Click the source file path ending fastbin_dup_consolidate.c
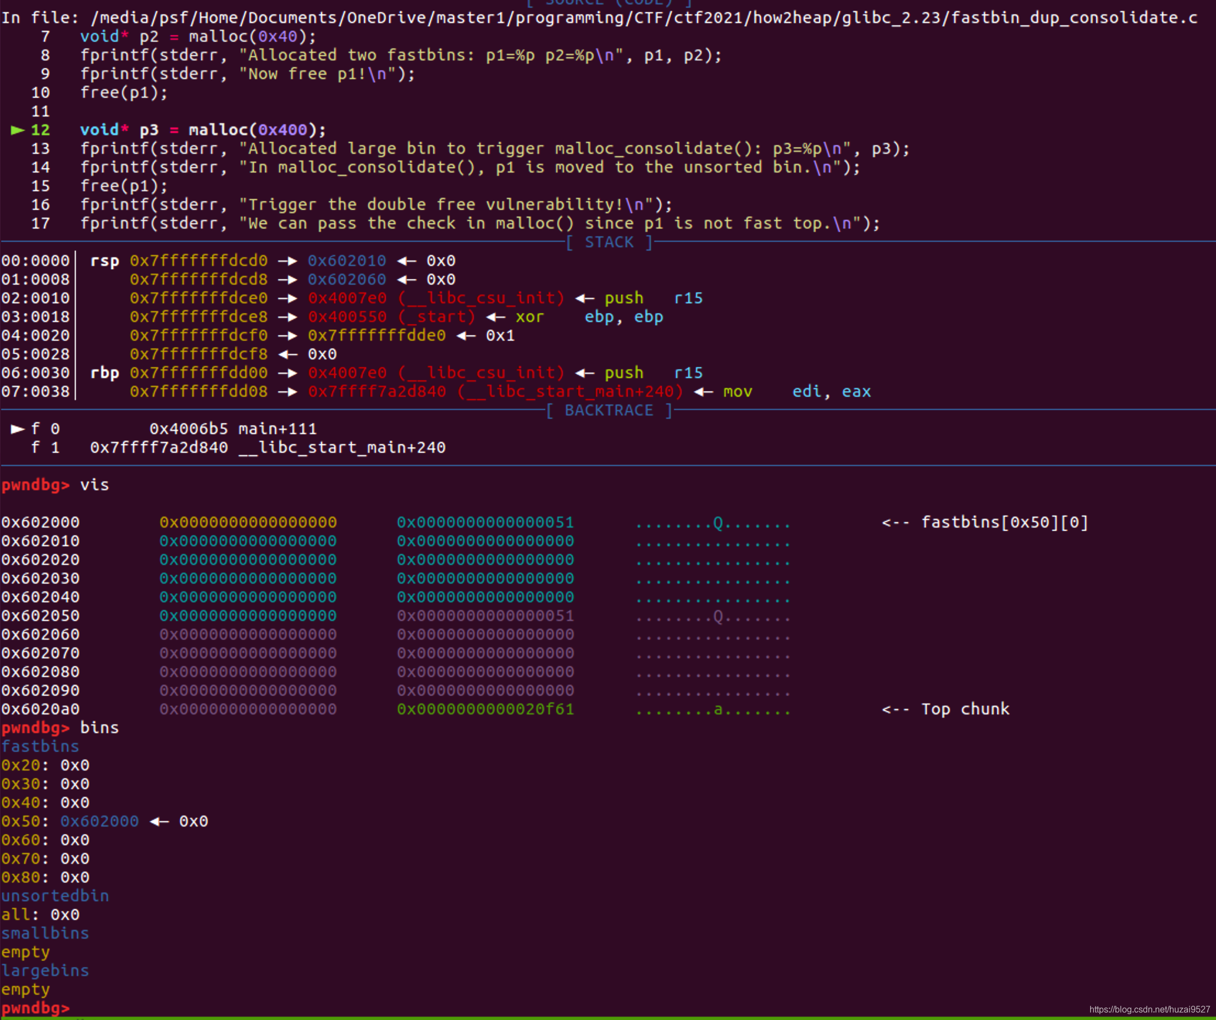Screen dimensions: 1216x1020 [x=643, y=18]
